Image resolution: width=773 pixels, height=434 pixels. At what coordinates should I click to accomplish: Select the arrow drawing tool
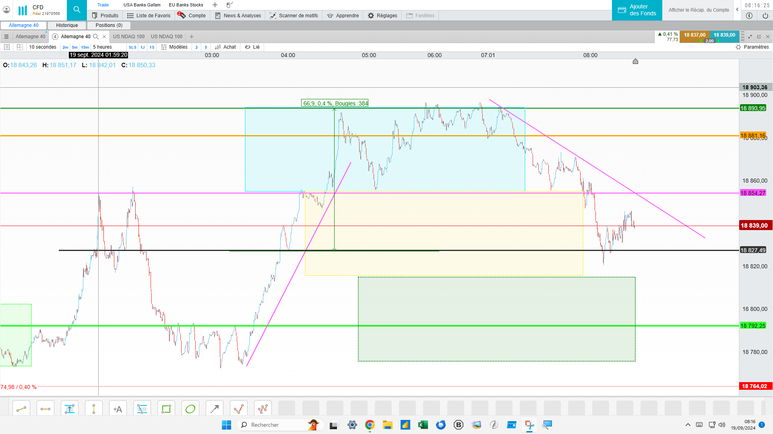coord(215,409)
